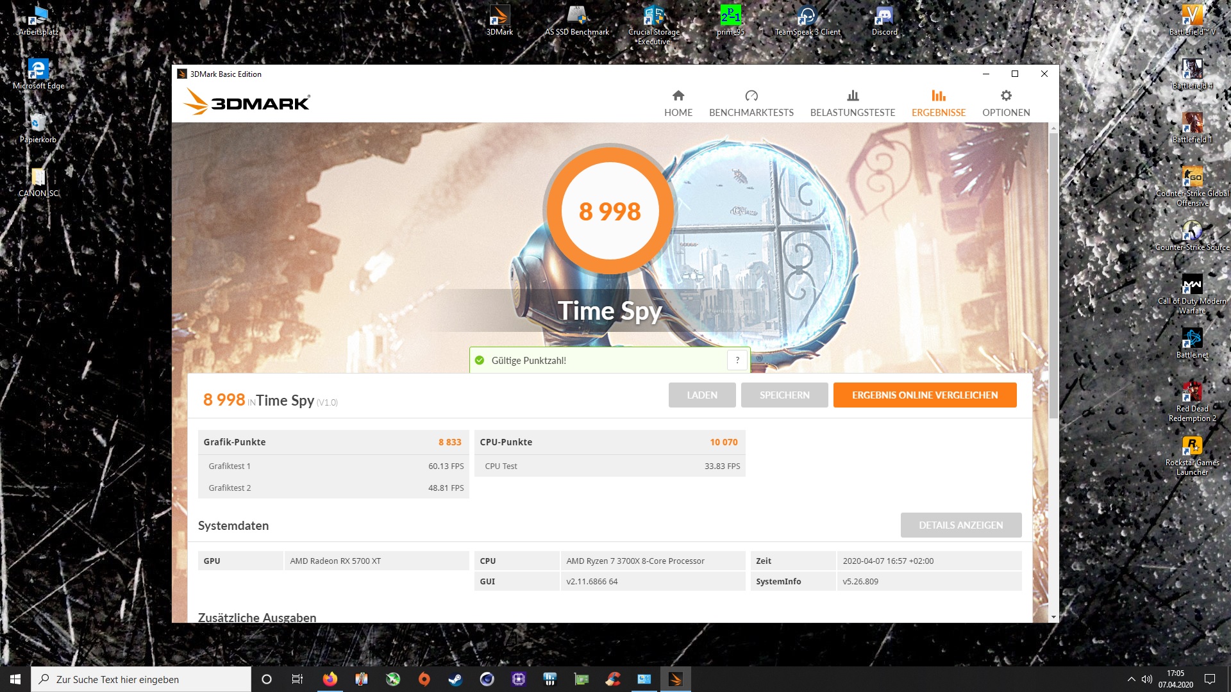Click Firefox icon in the taskbar
Viewport: 1231px width, 692px height.
pyautogui.click(x=330, y=679)
